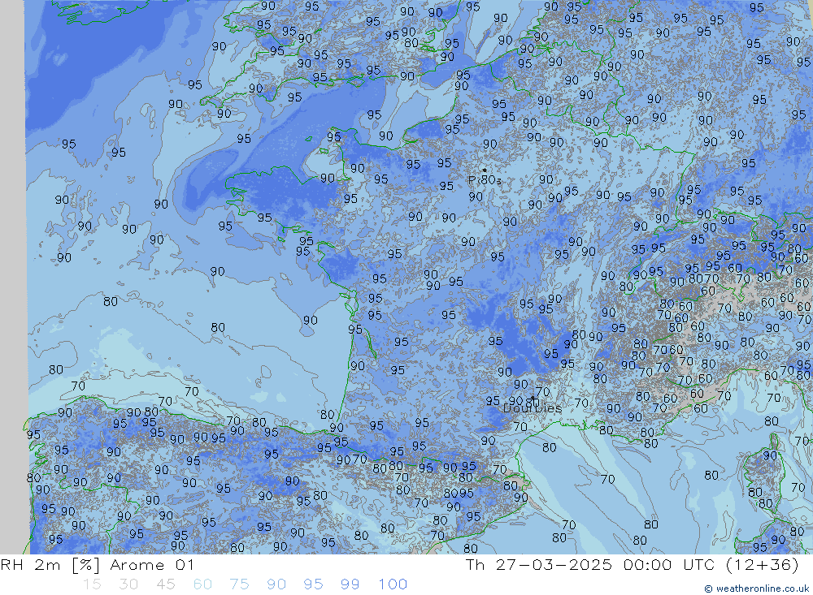Click the 'RH 2m [%] Arome 01' title
The width and height of the screenshot is (813, 595).
[x=97, y=565]
